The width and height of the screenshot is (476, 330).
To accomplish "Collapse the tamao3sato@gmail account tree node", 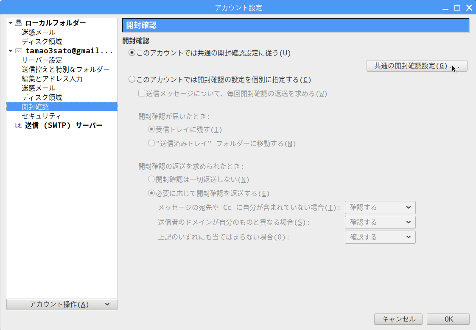I will click(x=11, y=51).
